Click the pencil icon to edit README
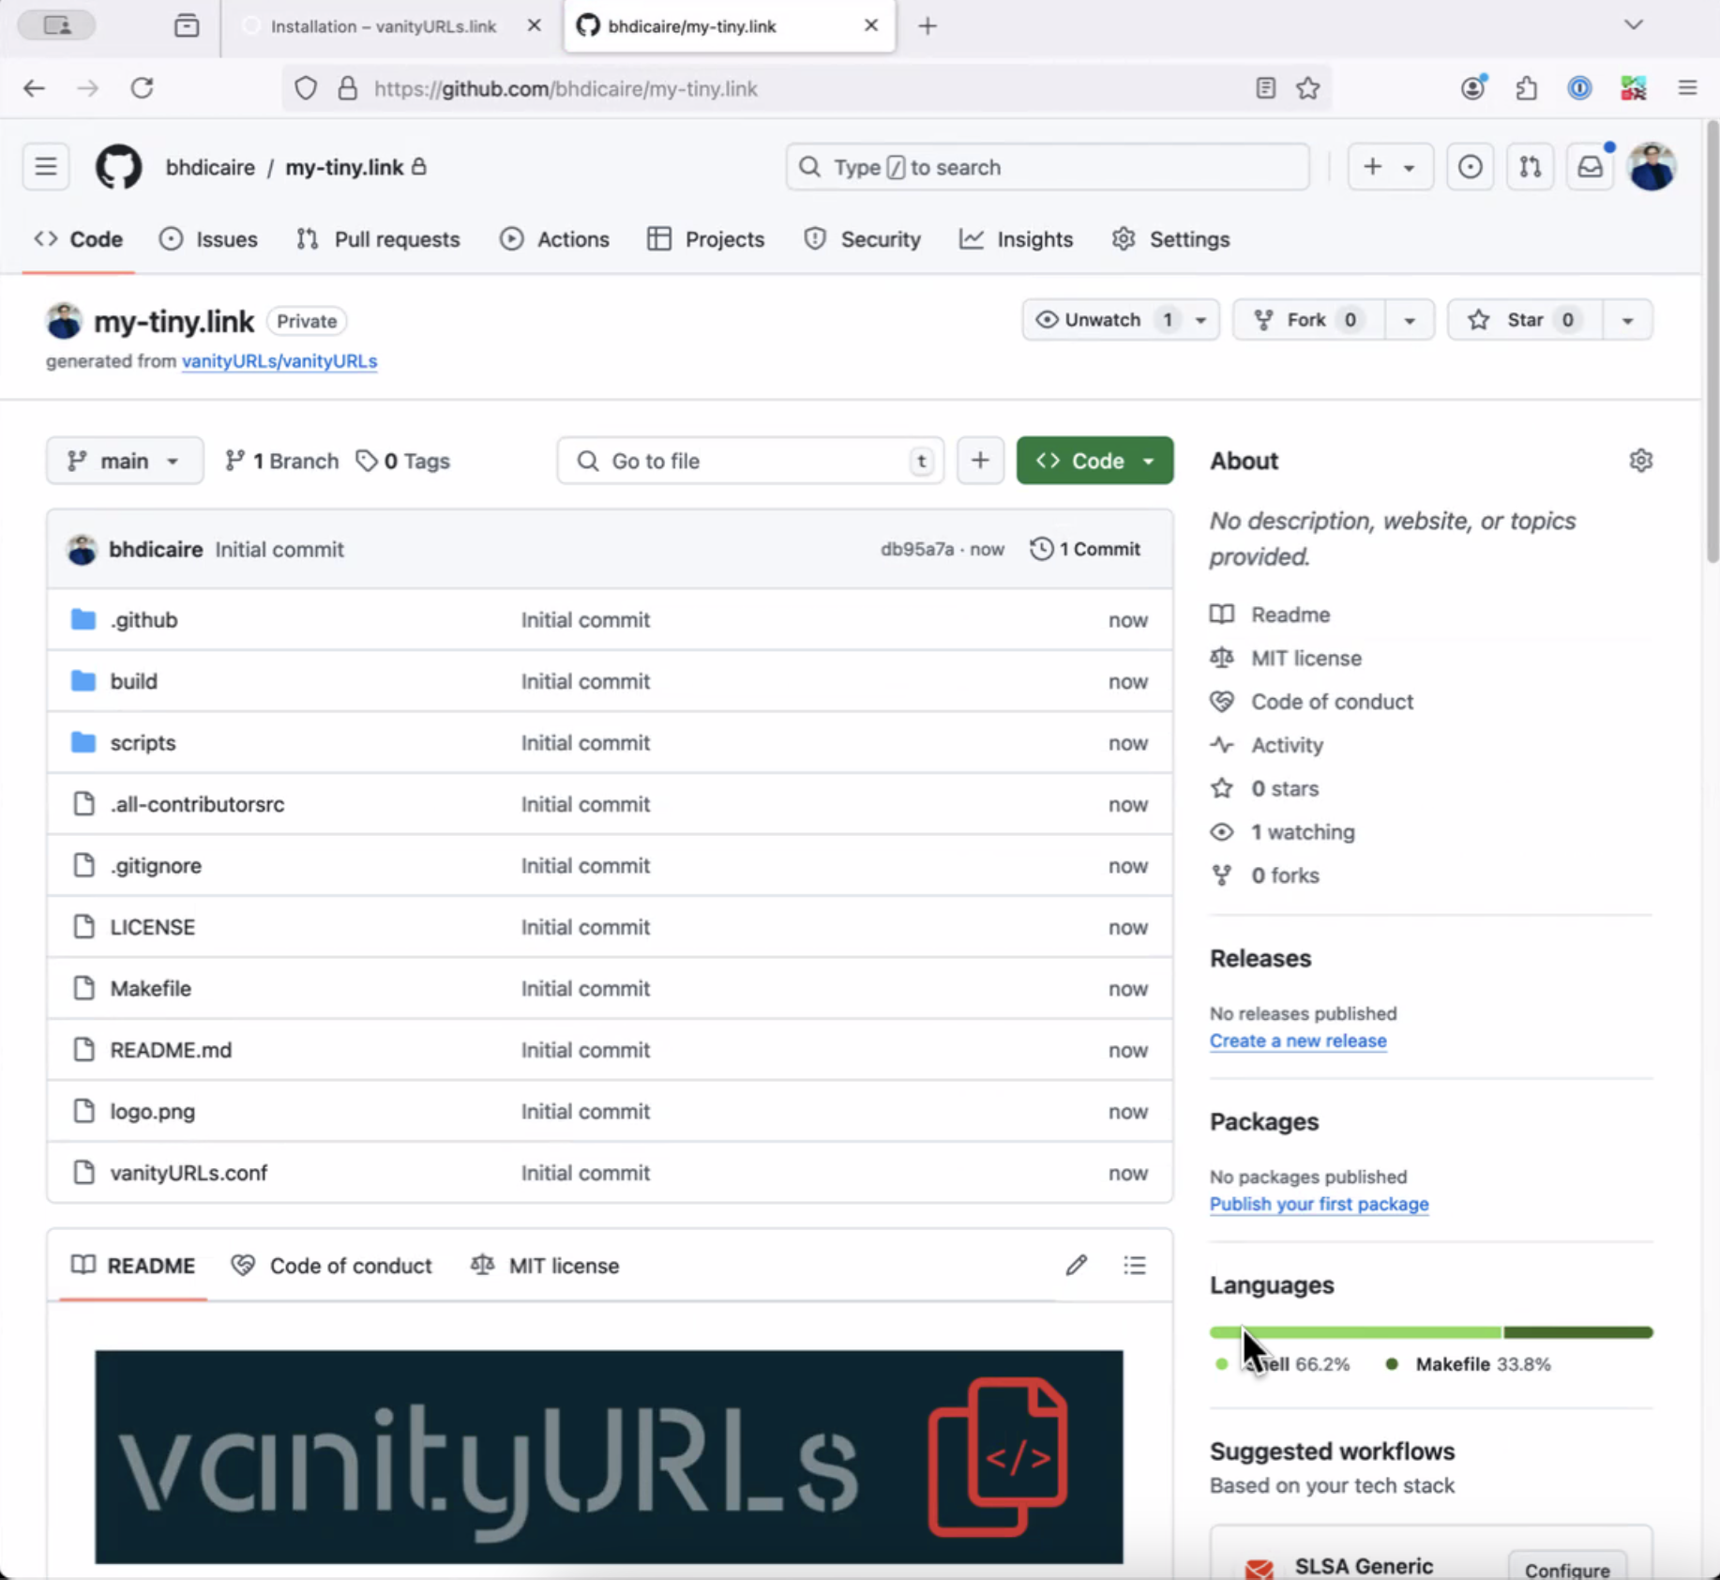Screen dimensions: 1720x1580 pos(1076,1266)
